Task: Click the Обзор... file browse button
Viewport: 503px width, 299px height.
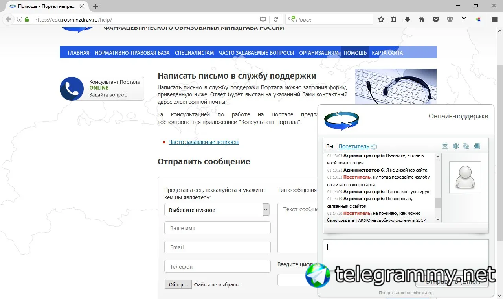Action: (178, 284)
